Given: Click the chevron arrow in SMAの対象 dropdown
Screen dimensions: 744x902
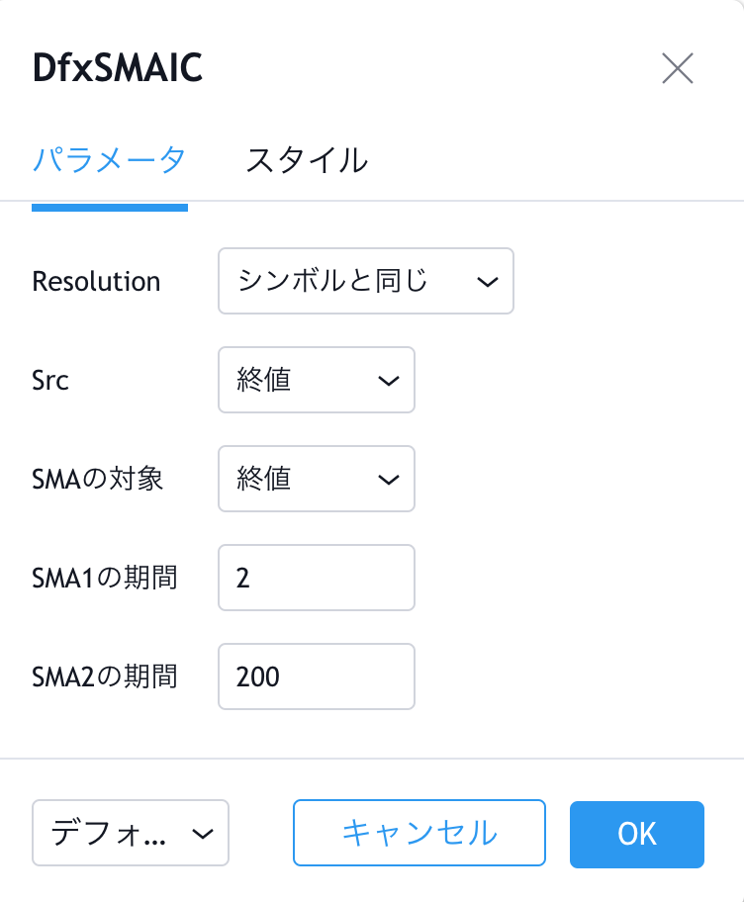Looking at the screenshot, I should pos(389,480).
